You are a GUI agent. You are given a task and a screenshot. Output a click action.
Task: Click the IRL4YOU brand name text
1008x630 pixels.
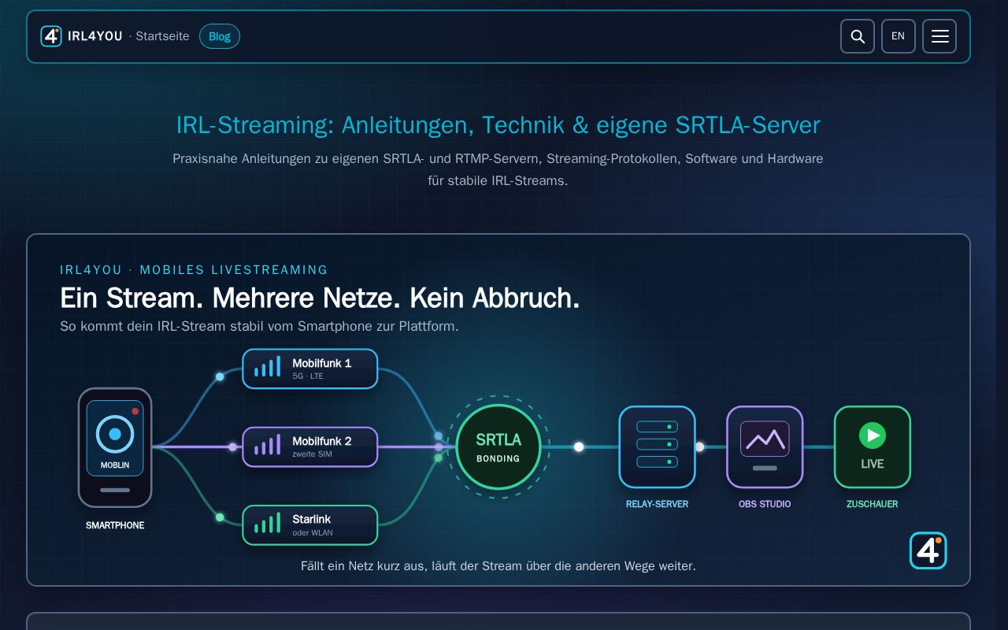pos(95,36)
